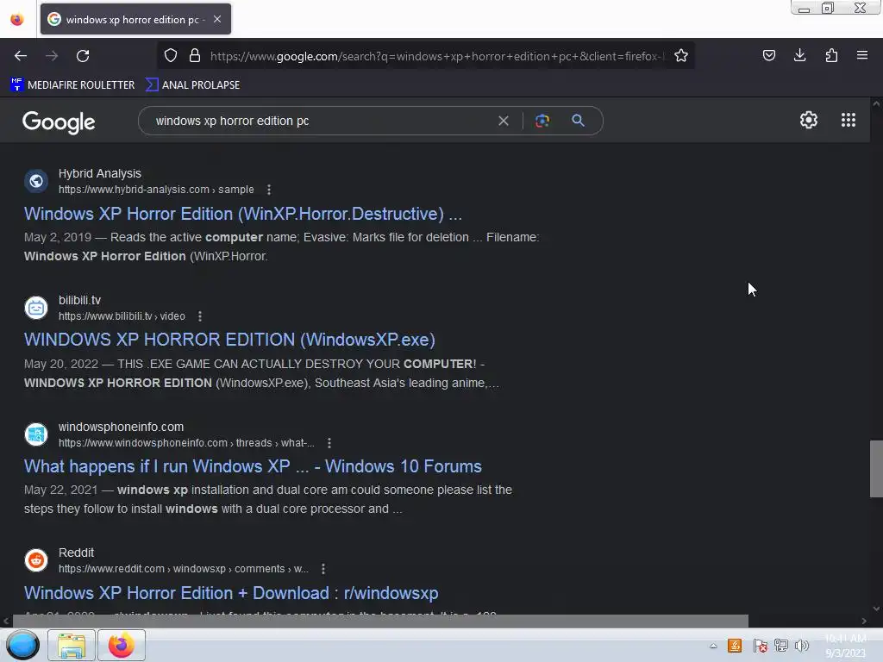The height and width of the screenshot is (662, 883).
Task: Click the horizontal scrollbar right arrow
Action: click(x=864, y=621)
